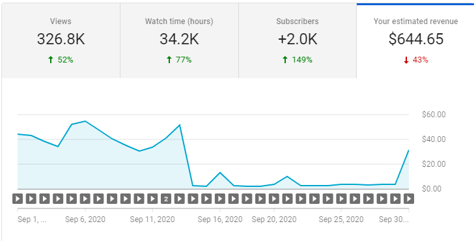Select the Subscribers metric tab
The height and width of the screenshot is (241, 474).
coord(298,40)
